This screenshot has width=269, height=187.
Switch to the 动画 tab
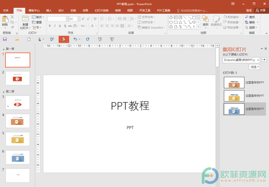point(85,10)
